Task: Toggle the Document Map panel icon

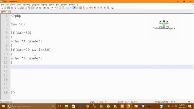Action: (x=81, y=8)
